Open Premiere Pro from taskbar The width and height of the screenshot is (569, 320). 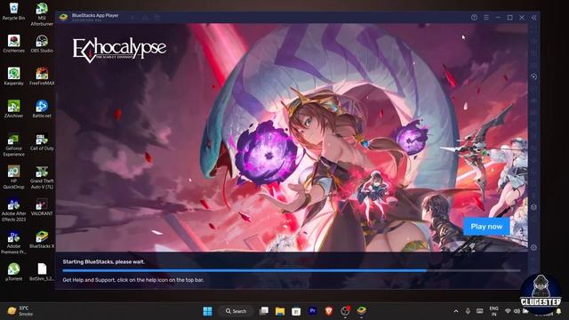pyautogui.click(x=312, y=311)
